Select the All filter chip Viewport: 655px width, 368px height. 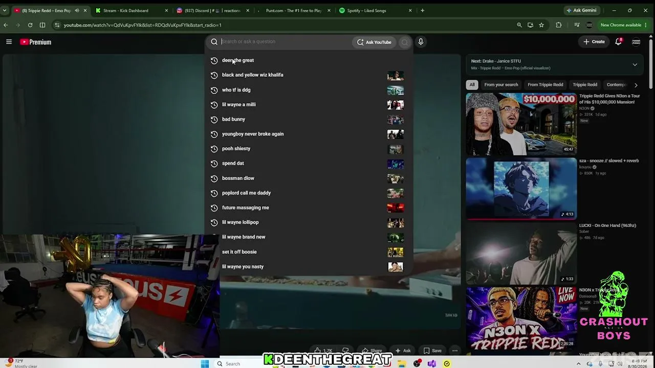click(x=472, y=85)
